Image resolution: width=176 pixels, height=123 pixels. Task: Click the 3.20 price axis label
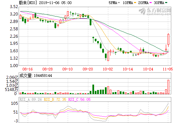14,14
